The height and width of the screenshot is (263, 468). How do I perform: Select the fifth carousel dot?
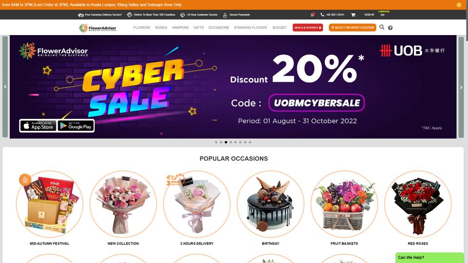click(235, 142)
